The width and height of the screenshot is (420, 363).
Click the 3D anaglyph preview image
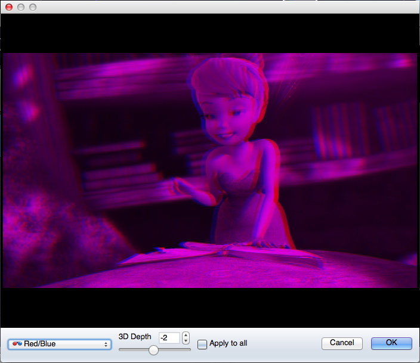pos(210,170)
